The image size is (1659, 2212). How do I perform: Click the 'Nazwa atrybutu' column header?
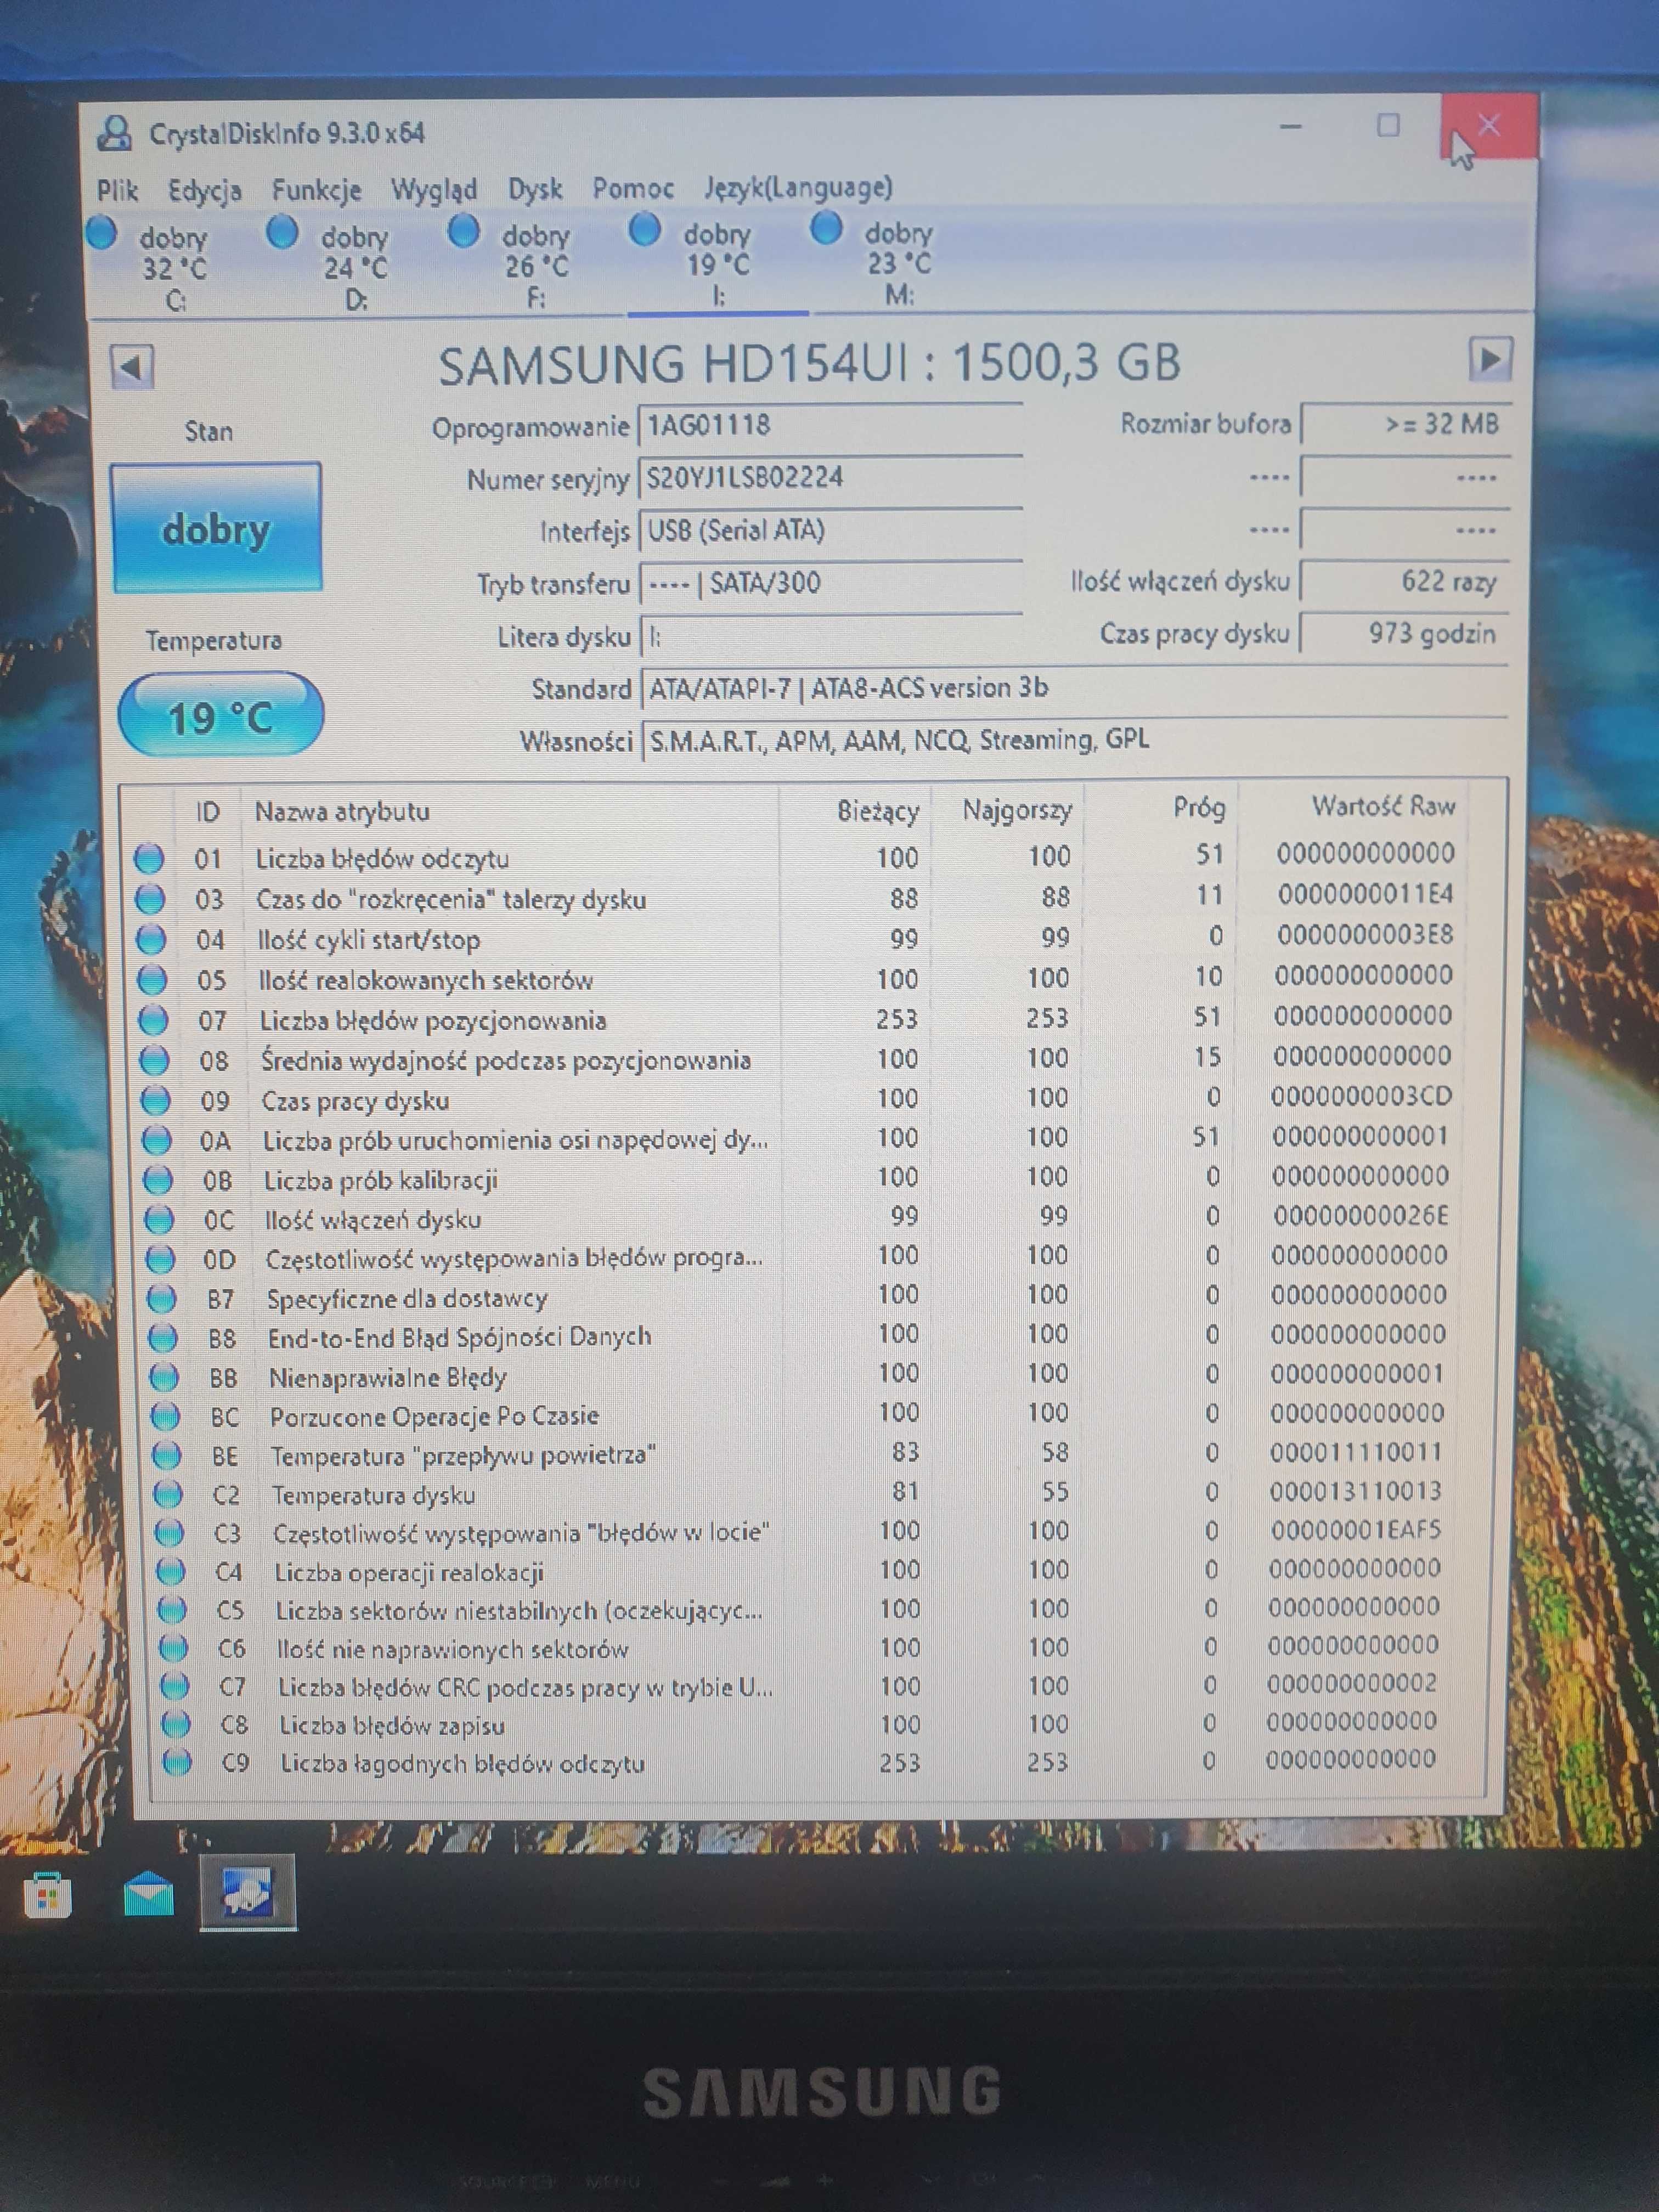342,811
